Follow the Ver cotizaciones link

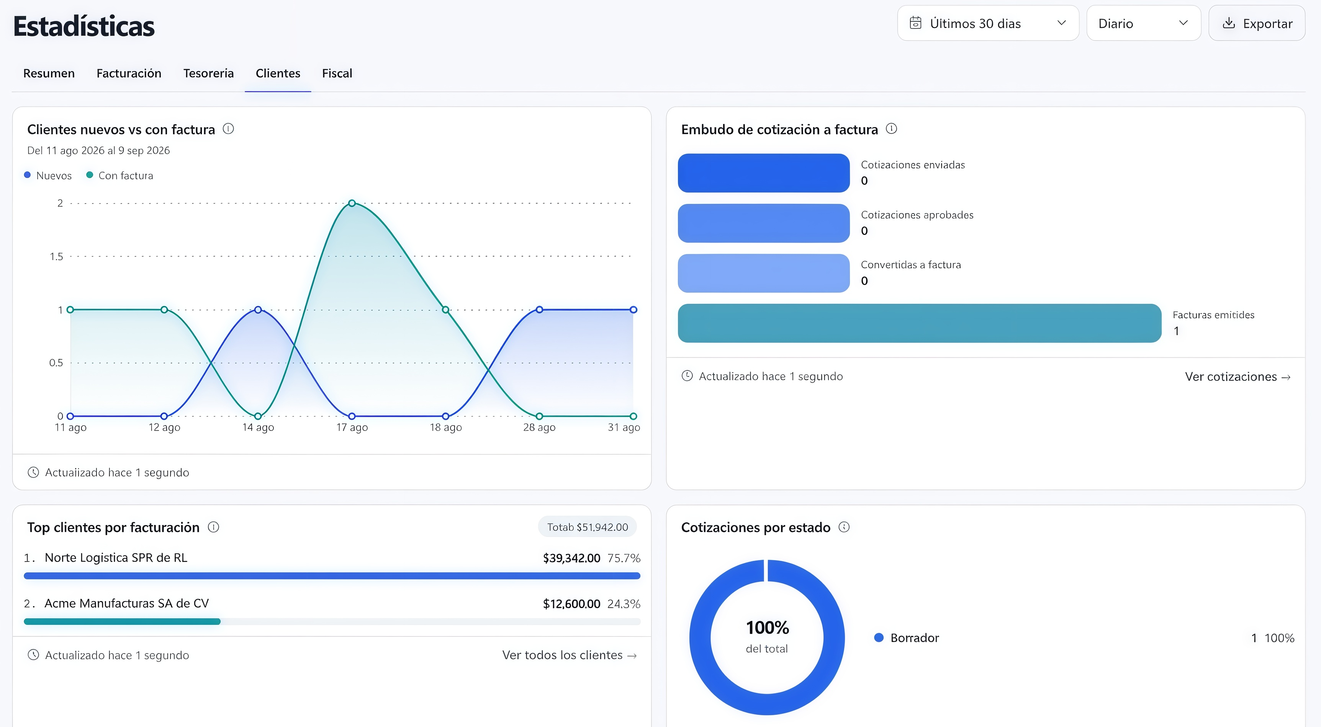1238,377
